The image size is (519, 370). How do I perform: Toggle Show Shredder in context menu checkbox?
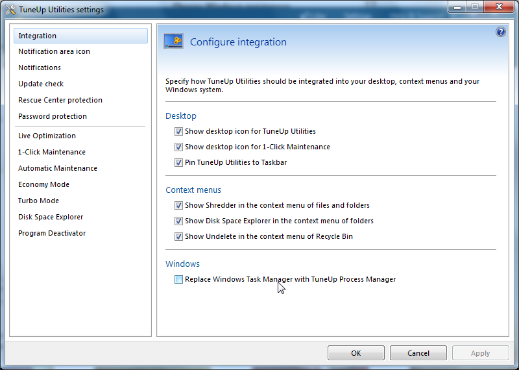pos(178,205)
